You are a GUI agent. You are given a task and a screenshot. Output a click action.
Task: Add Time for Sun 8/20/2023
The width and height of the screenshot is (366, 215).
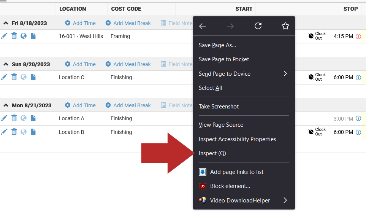point(80,64)
